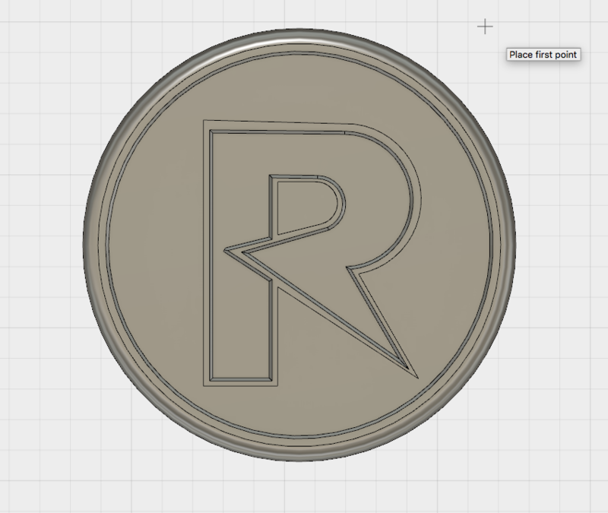Image resolution: width=608 pixels, height=513 pixels.
Task: Click the "Place first point" tooltip
Action: (543, 55)
